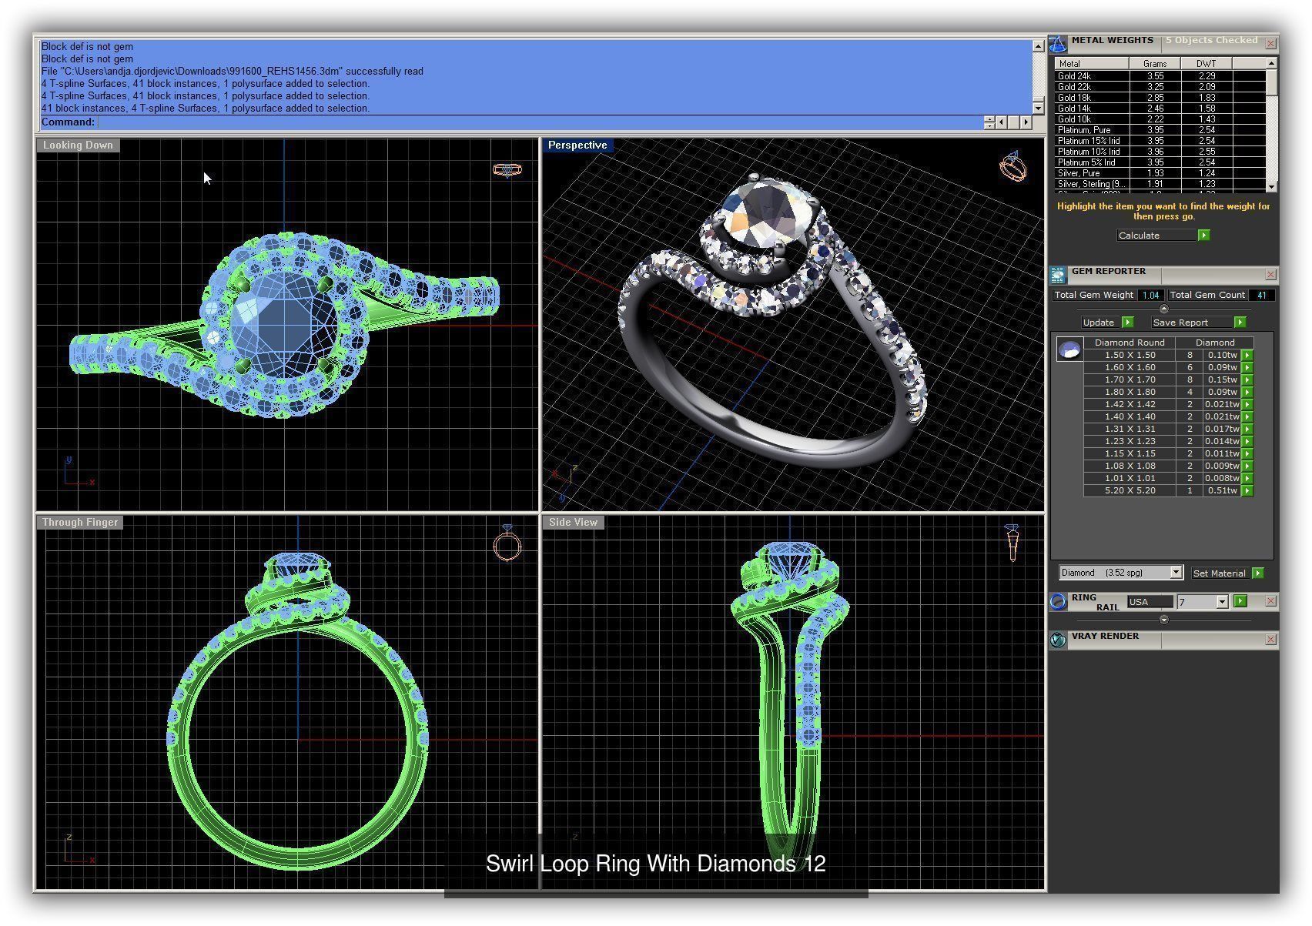The height and width of the screenshot is (926, 1312).
Task: Click the metal weights list scroll-up arrow
Action: [1271, 63]
